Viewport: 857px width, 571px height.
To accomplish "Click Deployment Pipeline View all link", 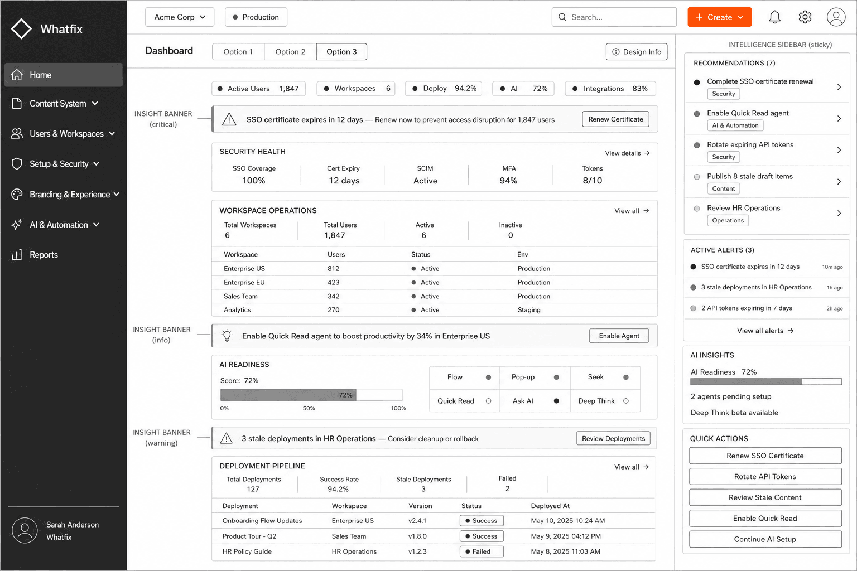I will point(632,467).
